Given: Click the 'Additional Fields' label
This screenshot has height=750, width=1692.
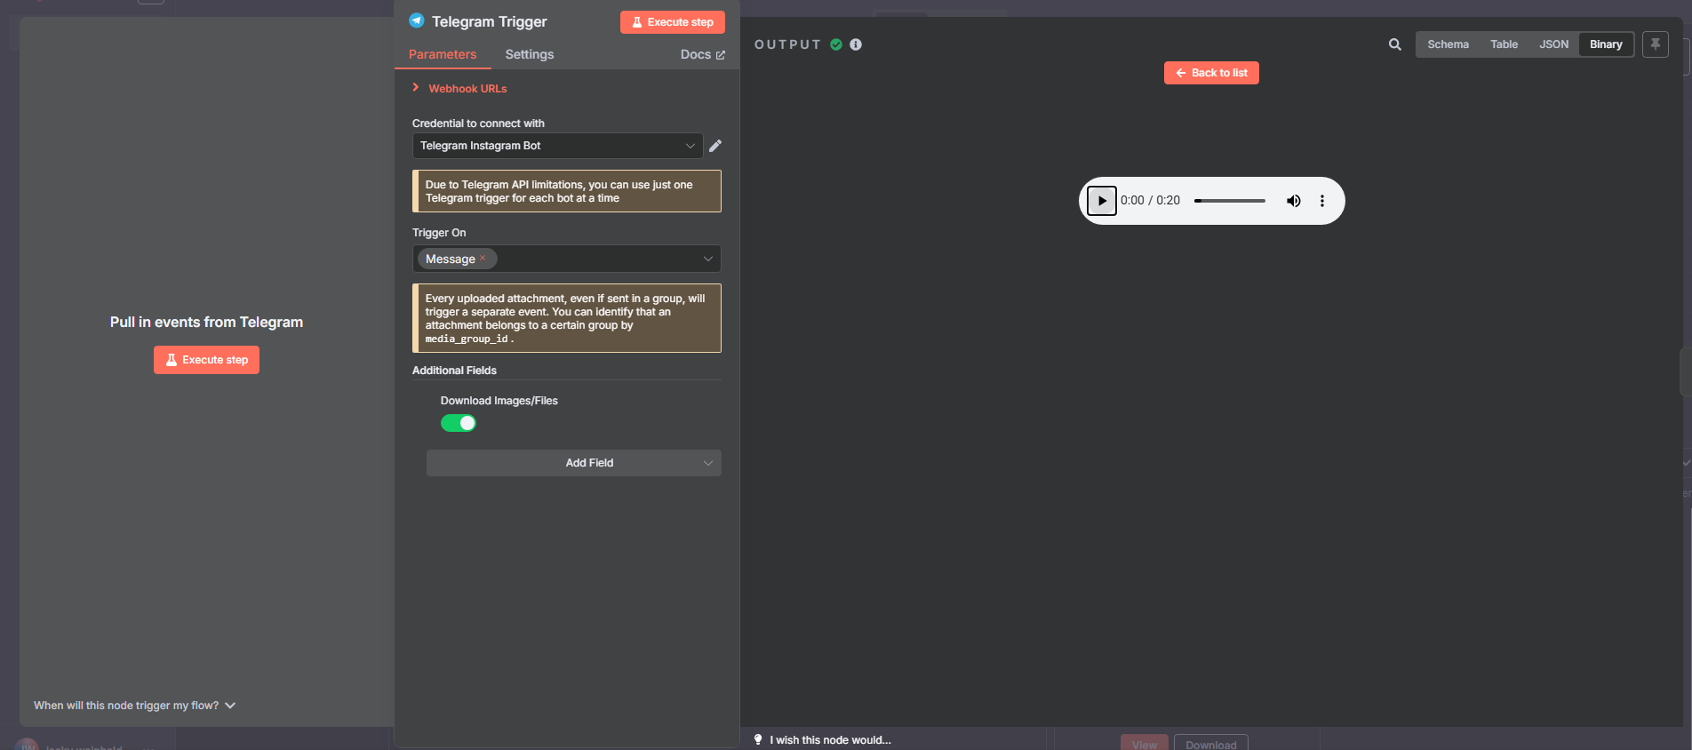Looking at the screenshot, I should 454,371.
